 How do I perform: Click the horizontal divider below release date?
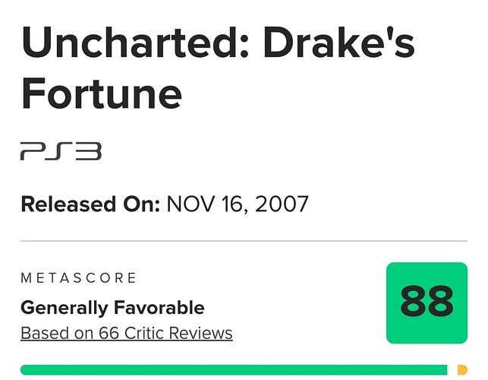pyautogui.click(x=244, y=241)
